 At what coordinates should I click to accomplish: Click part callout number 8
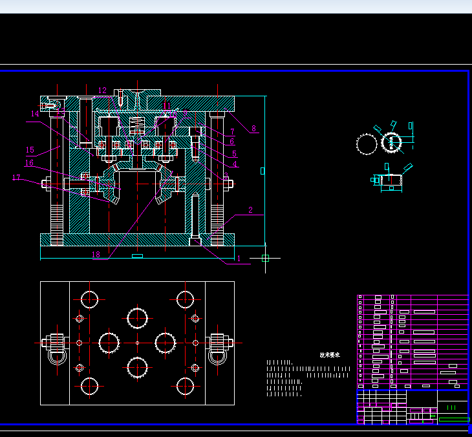253,129
